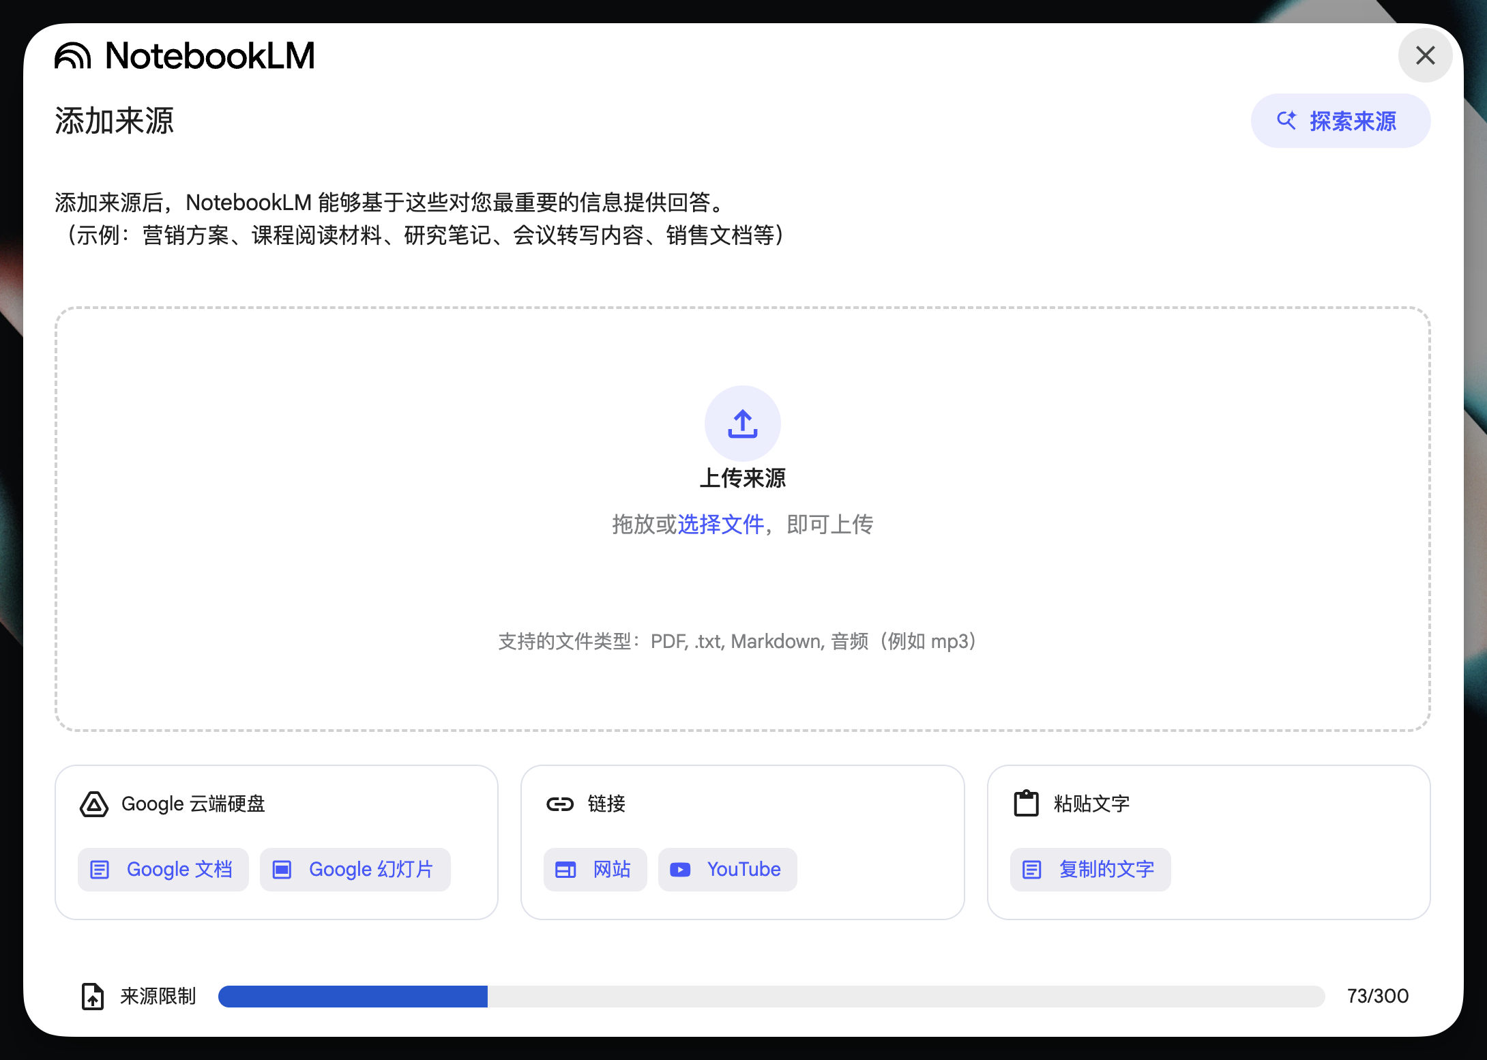Add a YouTube source
This screenshot has height=1060, width=1487.
click(727, 870)
